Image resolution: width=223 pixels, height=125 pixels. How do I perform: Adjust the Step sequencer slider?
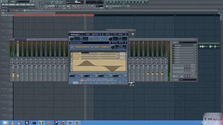(x=99, y=57)
